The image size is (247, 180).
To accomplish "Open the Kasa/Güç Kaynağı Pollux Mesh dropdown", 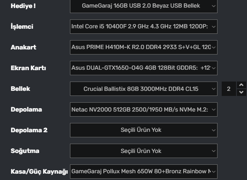I will [144, 172].
